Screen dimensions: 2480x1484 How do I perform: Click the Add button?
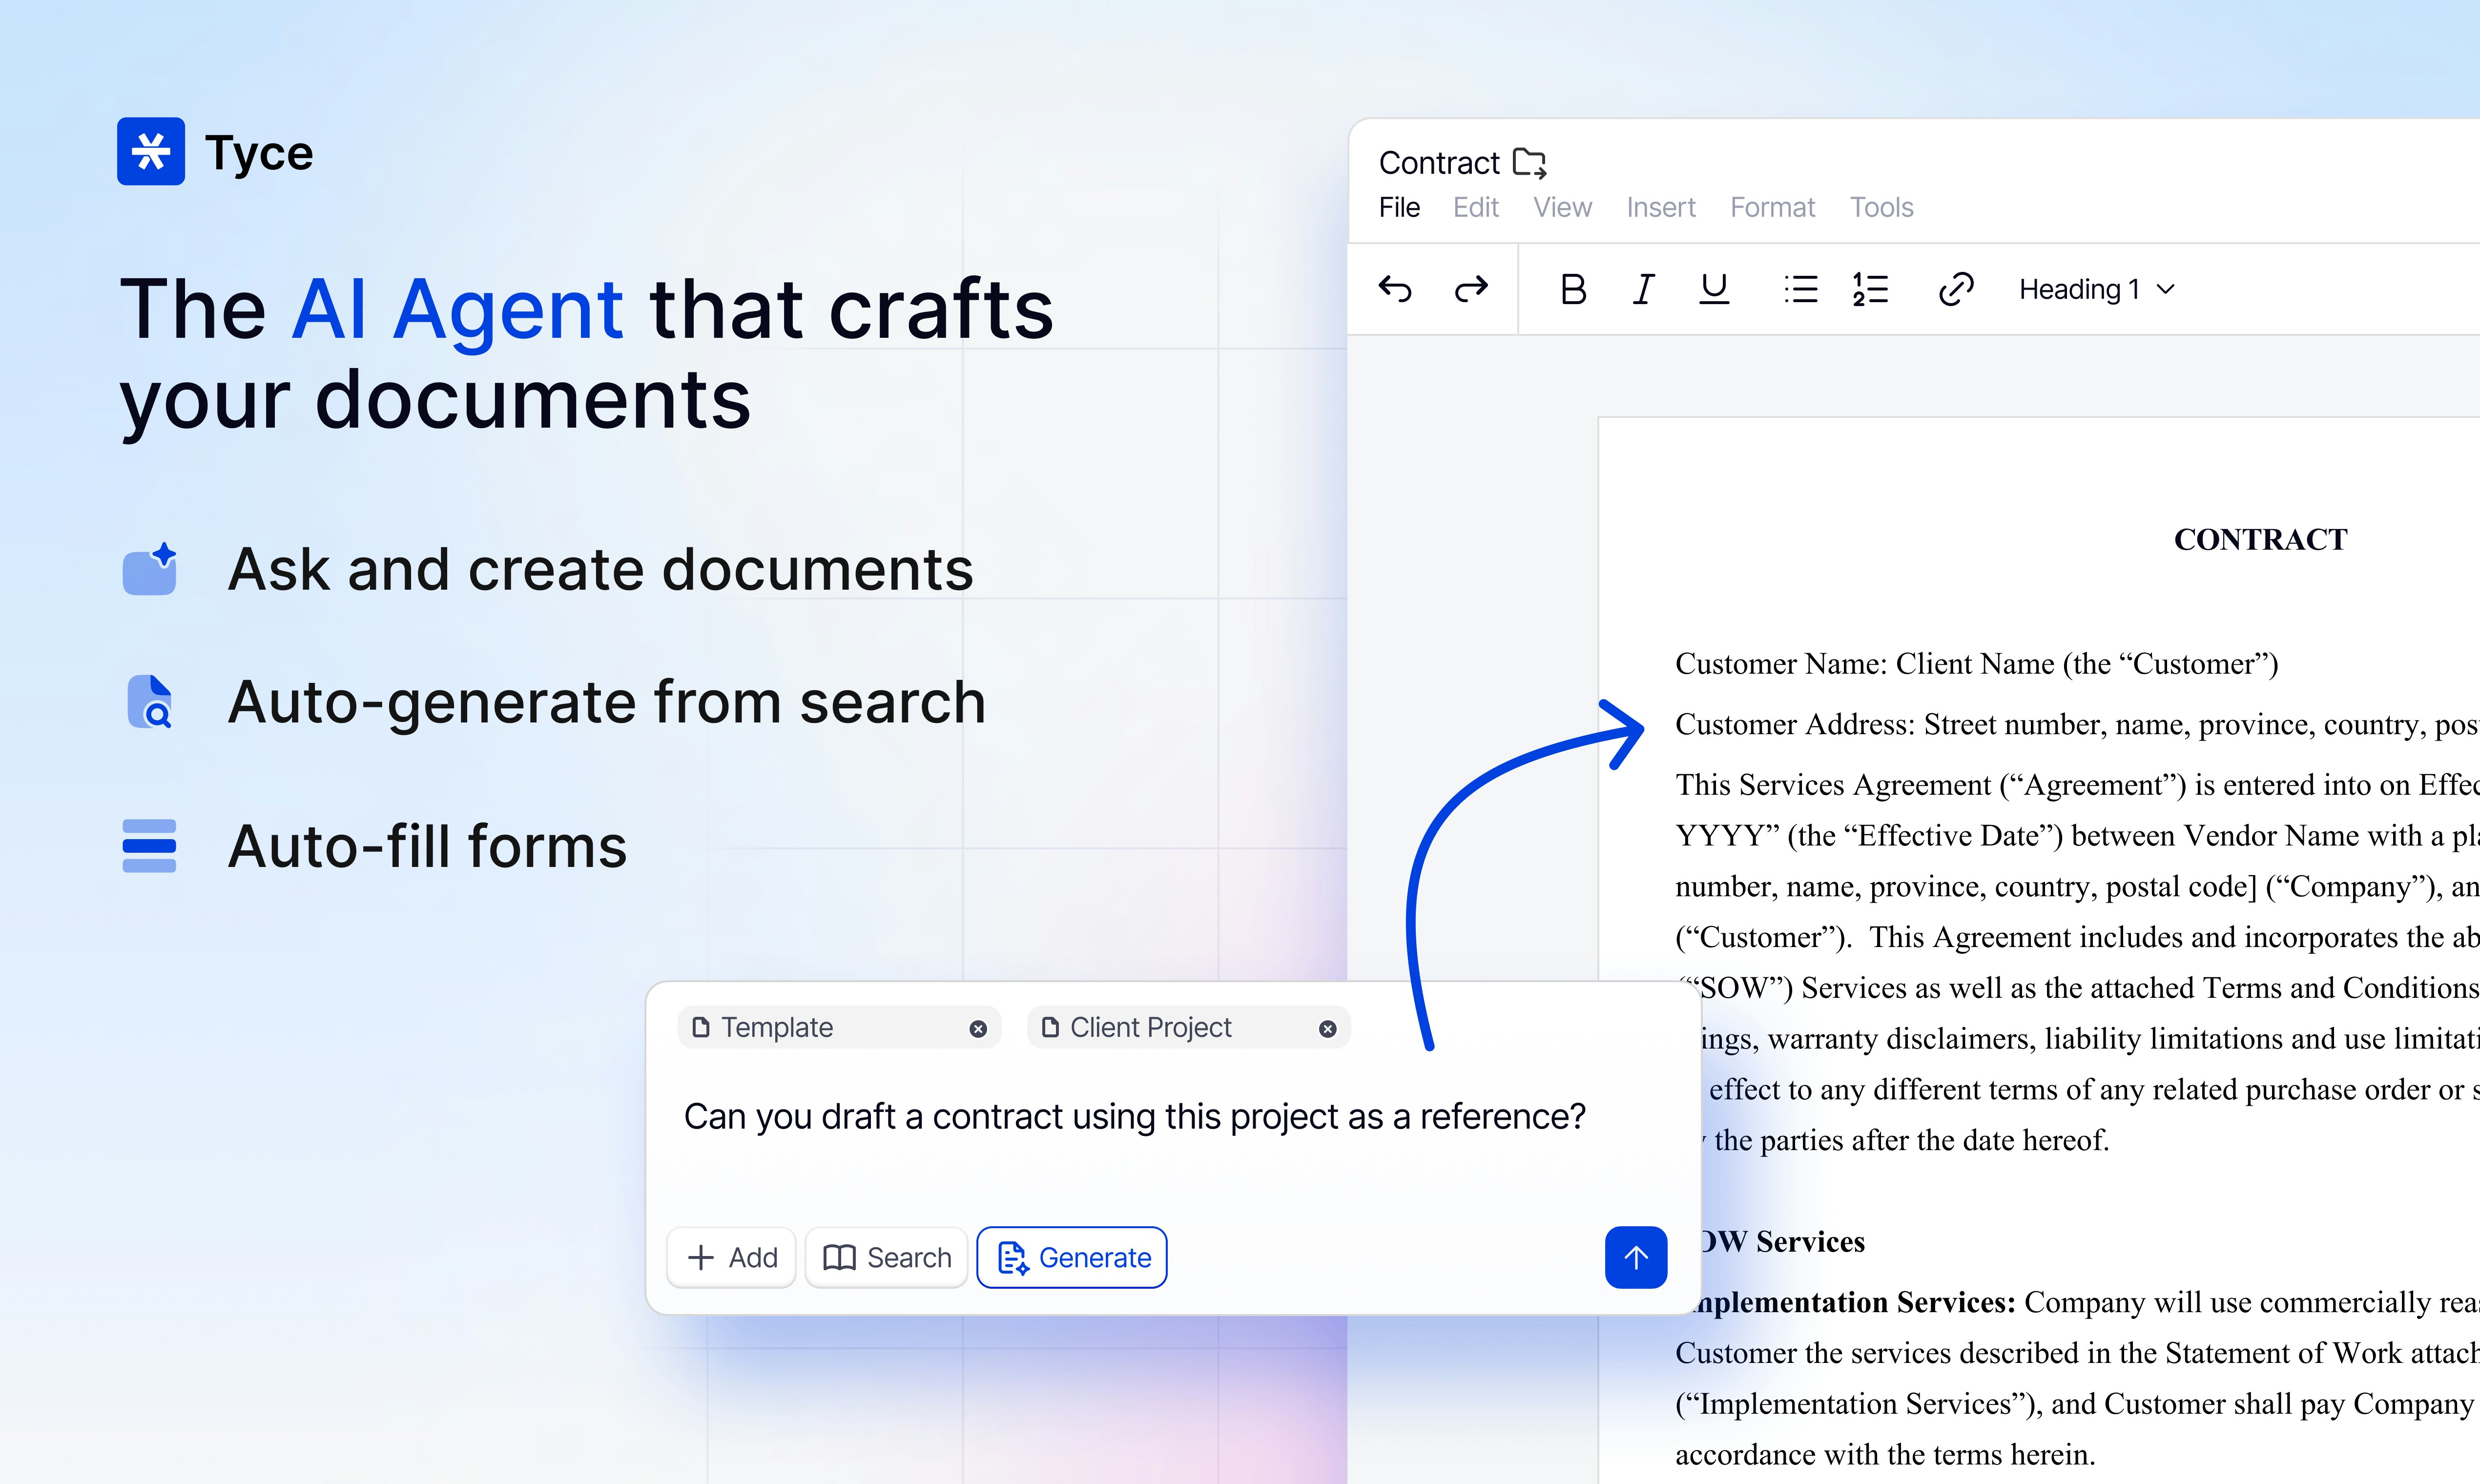tap(732, 1257)
